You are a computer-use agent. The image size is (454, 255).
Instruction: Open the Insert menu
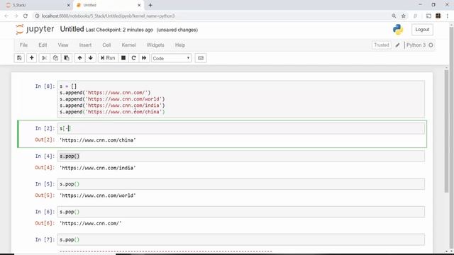[x=85, y=45]
